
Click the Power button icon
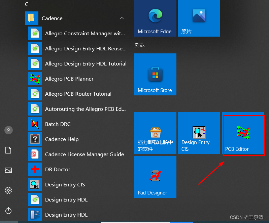pos(8,211)
